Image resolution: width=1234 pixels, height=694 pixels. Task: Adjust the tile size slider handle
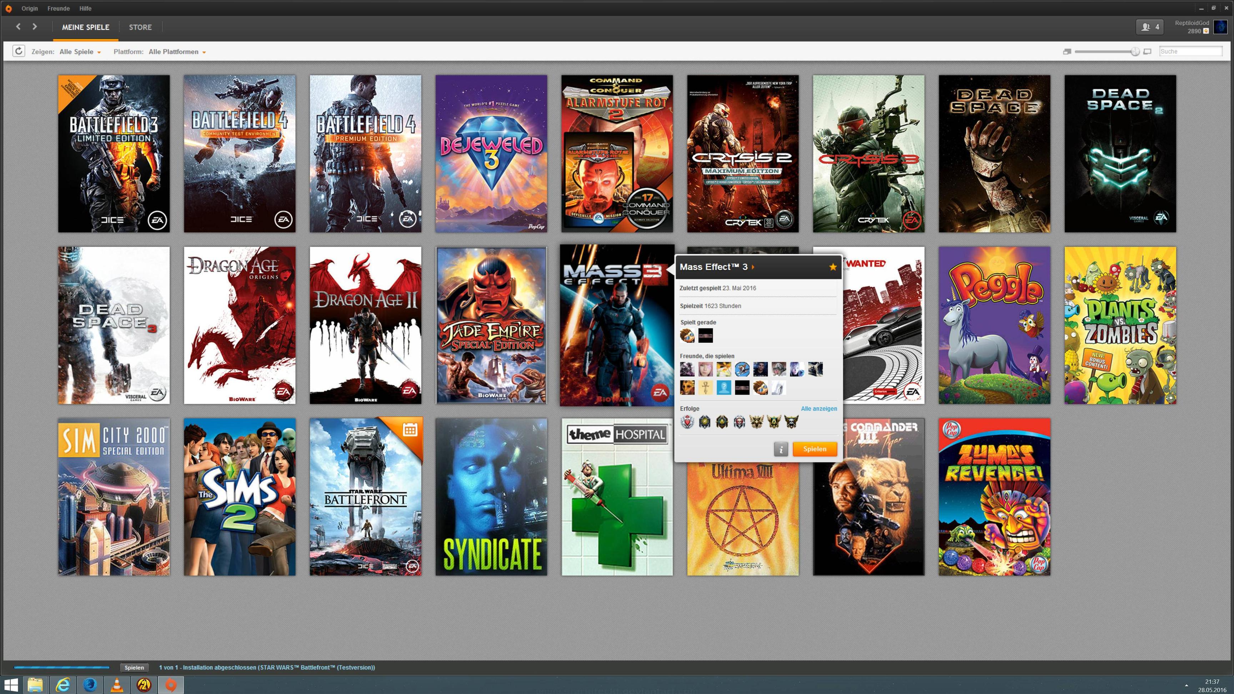(x=1135, y=52)
